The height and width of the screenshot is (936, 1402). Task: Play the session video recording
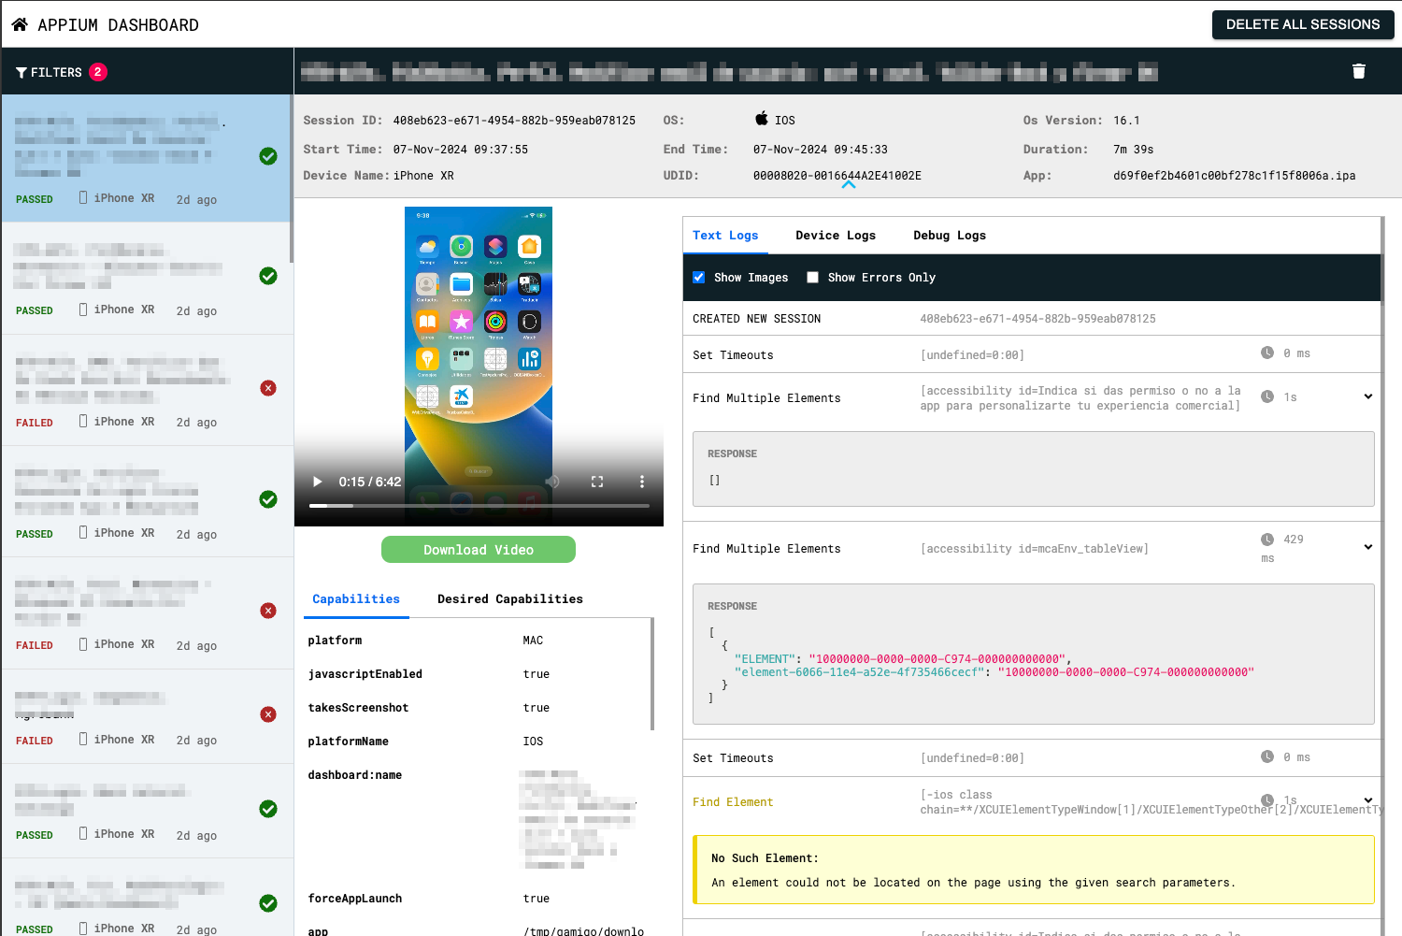click(x=318, y=482)
